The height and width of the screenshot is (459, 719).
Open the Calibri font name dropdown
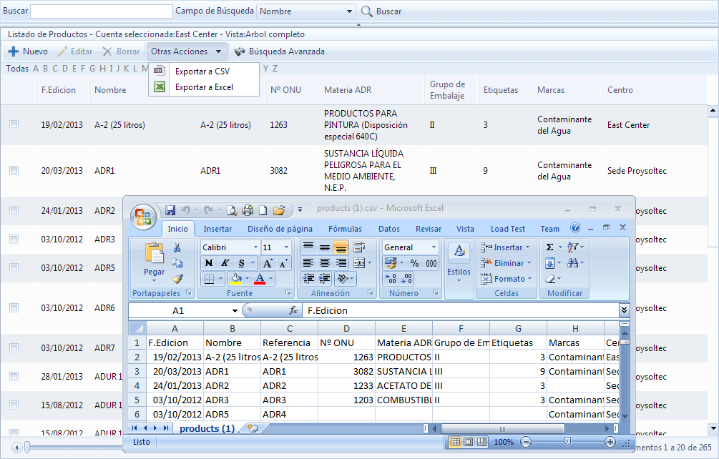coord(255,247)
